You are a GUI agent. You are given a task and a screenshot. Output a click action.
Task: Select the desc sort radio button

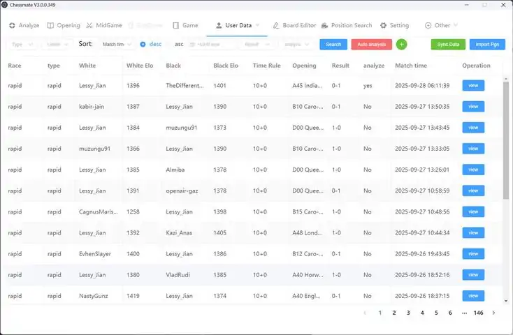[143, 44]
